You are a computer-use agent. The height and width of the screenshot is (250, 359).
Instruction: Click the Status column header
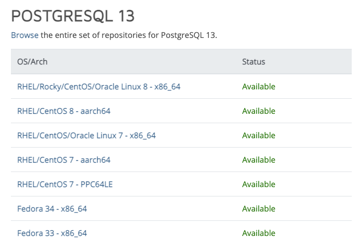click(x=254, y=62)
